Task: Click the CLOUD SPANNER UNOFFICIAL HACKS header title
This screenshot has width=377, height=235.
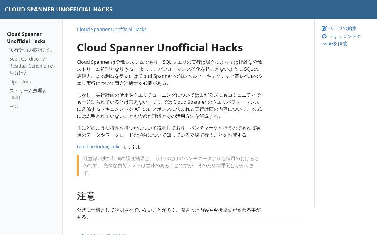Action: coord(59,9)
